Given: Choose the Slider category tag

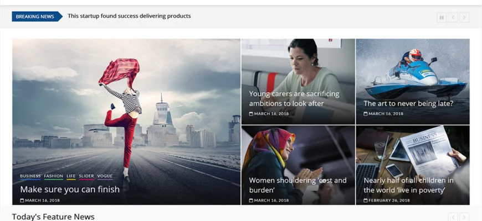Looking at the screenshot, I should 86,176.
